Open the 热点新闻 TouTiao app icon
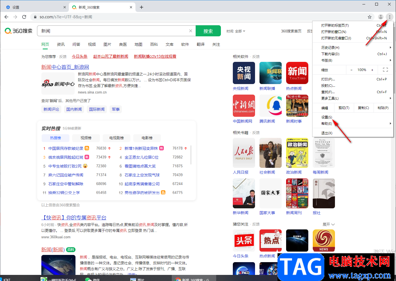Image resolution: width=396 pixels, height=281 pixels. 297,73
